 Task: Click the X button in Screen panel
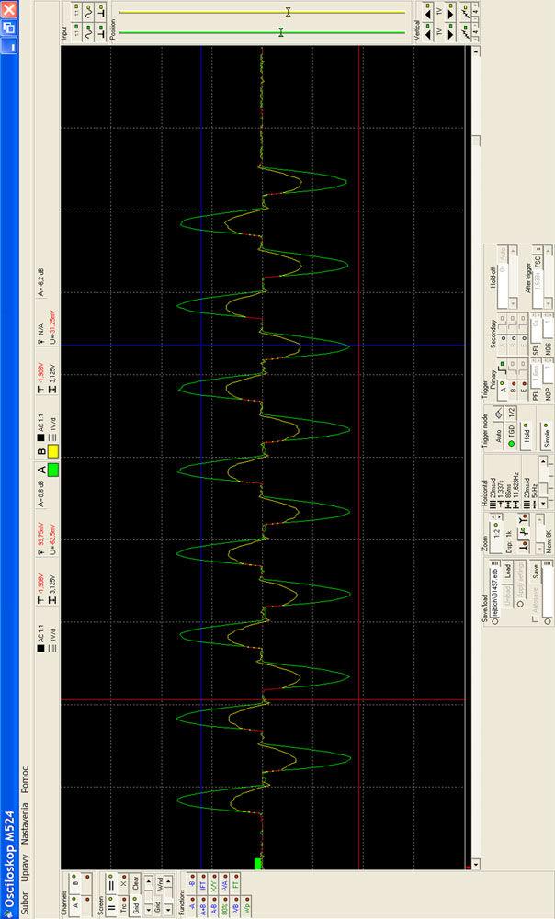(x=124, y=884)
